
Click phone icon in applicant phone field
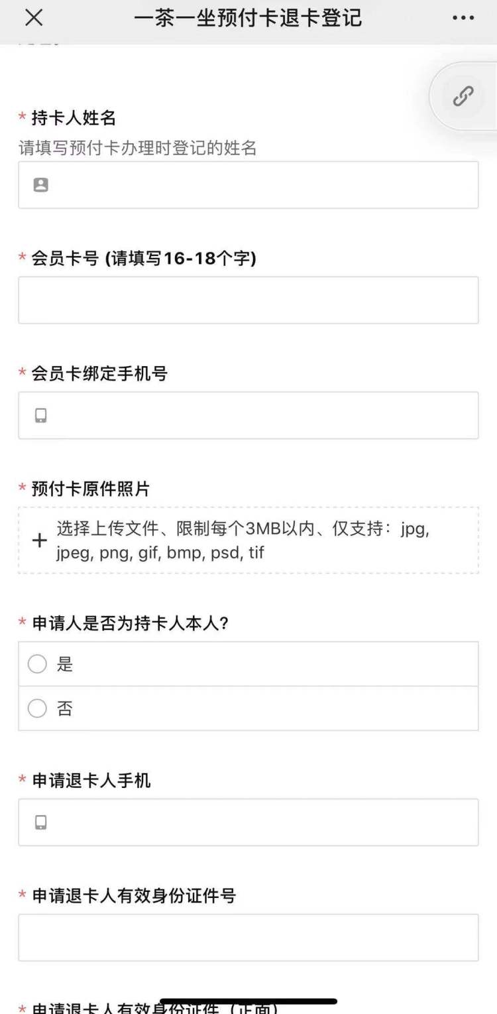41,823
